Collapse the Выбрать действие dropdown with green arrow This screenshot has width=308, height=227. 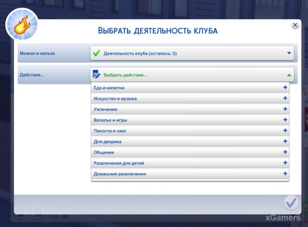coord(289,75)
